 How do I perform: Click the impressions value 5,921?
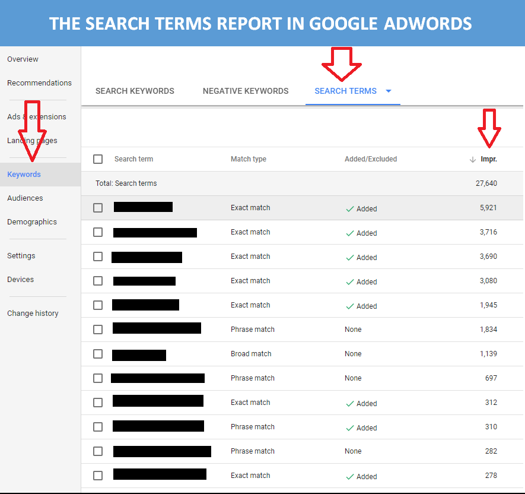(488, 208)
